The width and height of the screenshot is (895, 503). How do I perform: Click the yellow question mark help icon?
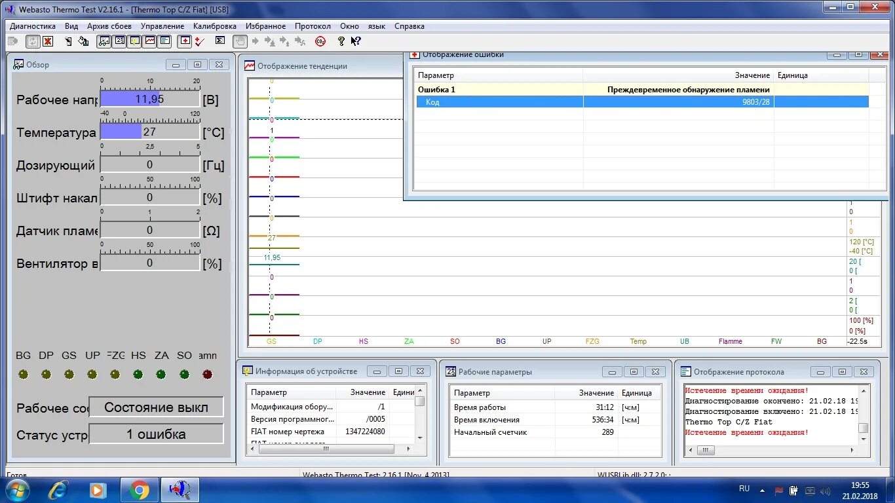tap(341, 41)
